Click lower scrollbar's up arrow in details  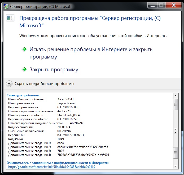176,133
